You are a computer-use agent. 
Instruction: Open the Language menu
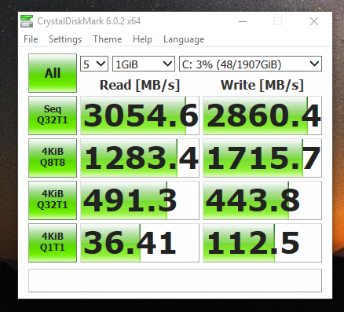coord(184,39)
